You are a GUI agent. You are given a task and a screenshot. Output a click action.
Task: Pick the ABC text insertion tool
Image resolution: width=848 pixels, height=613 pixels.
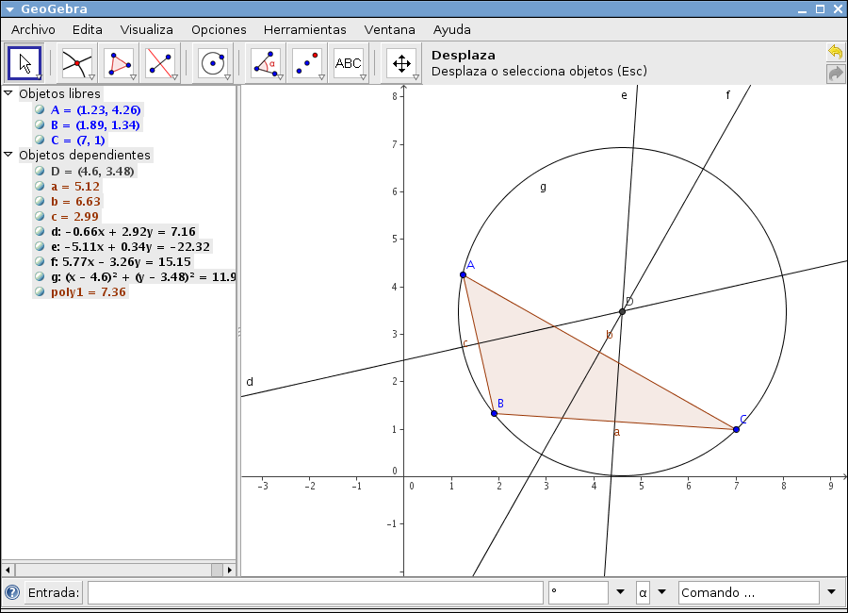pyautogui.click(x=350, y=62)
